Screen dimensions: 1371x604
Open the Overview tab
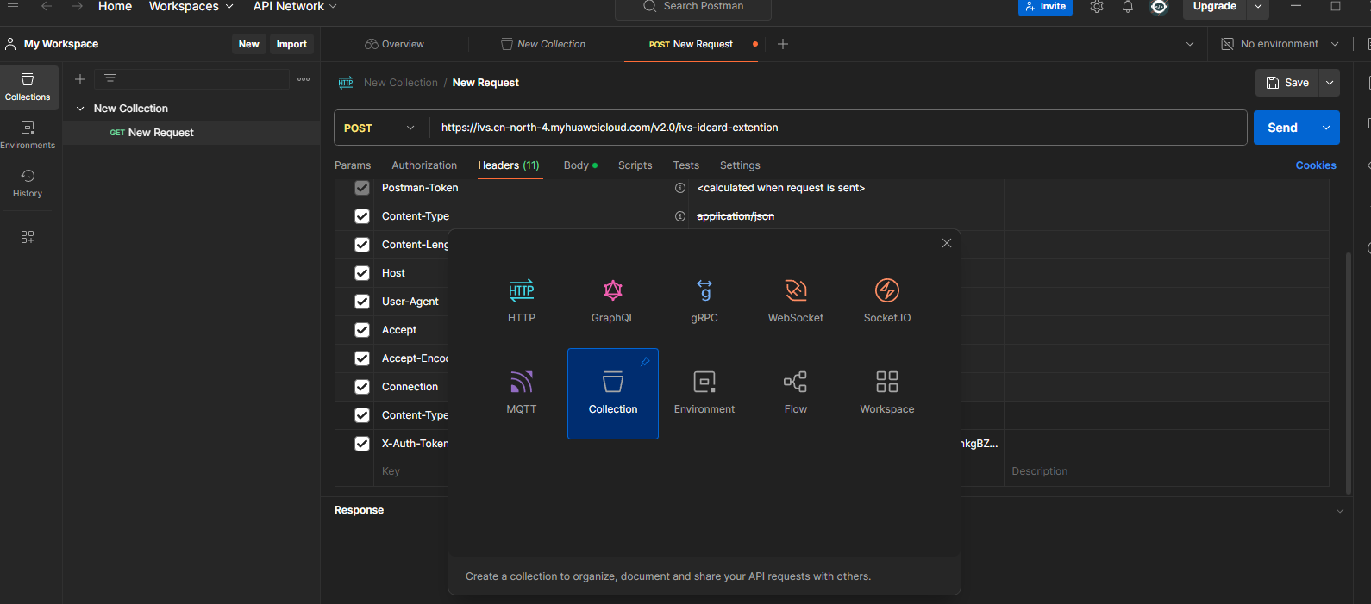click(x=395, y=44)
